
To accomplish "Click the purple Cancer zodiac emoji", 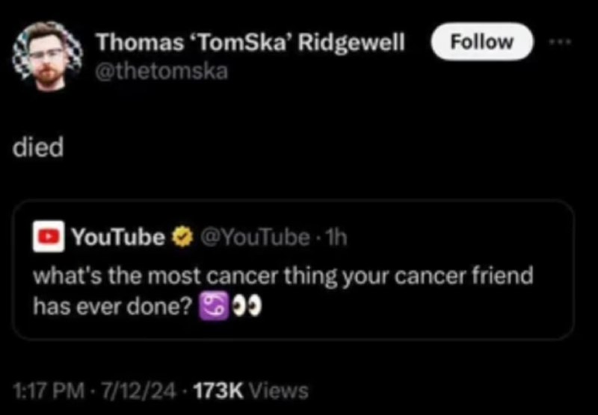I will coord(214,305).
